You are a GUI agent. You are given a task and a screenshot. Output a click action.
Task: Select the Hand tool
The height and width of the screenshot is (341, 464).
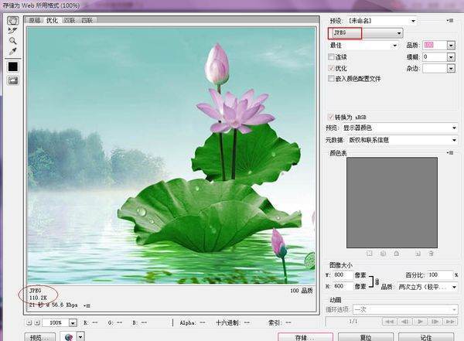13,20
